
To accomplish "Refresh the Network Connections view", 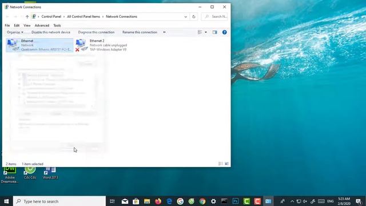I will tap(193, 17).
